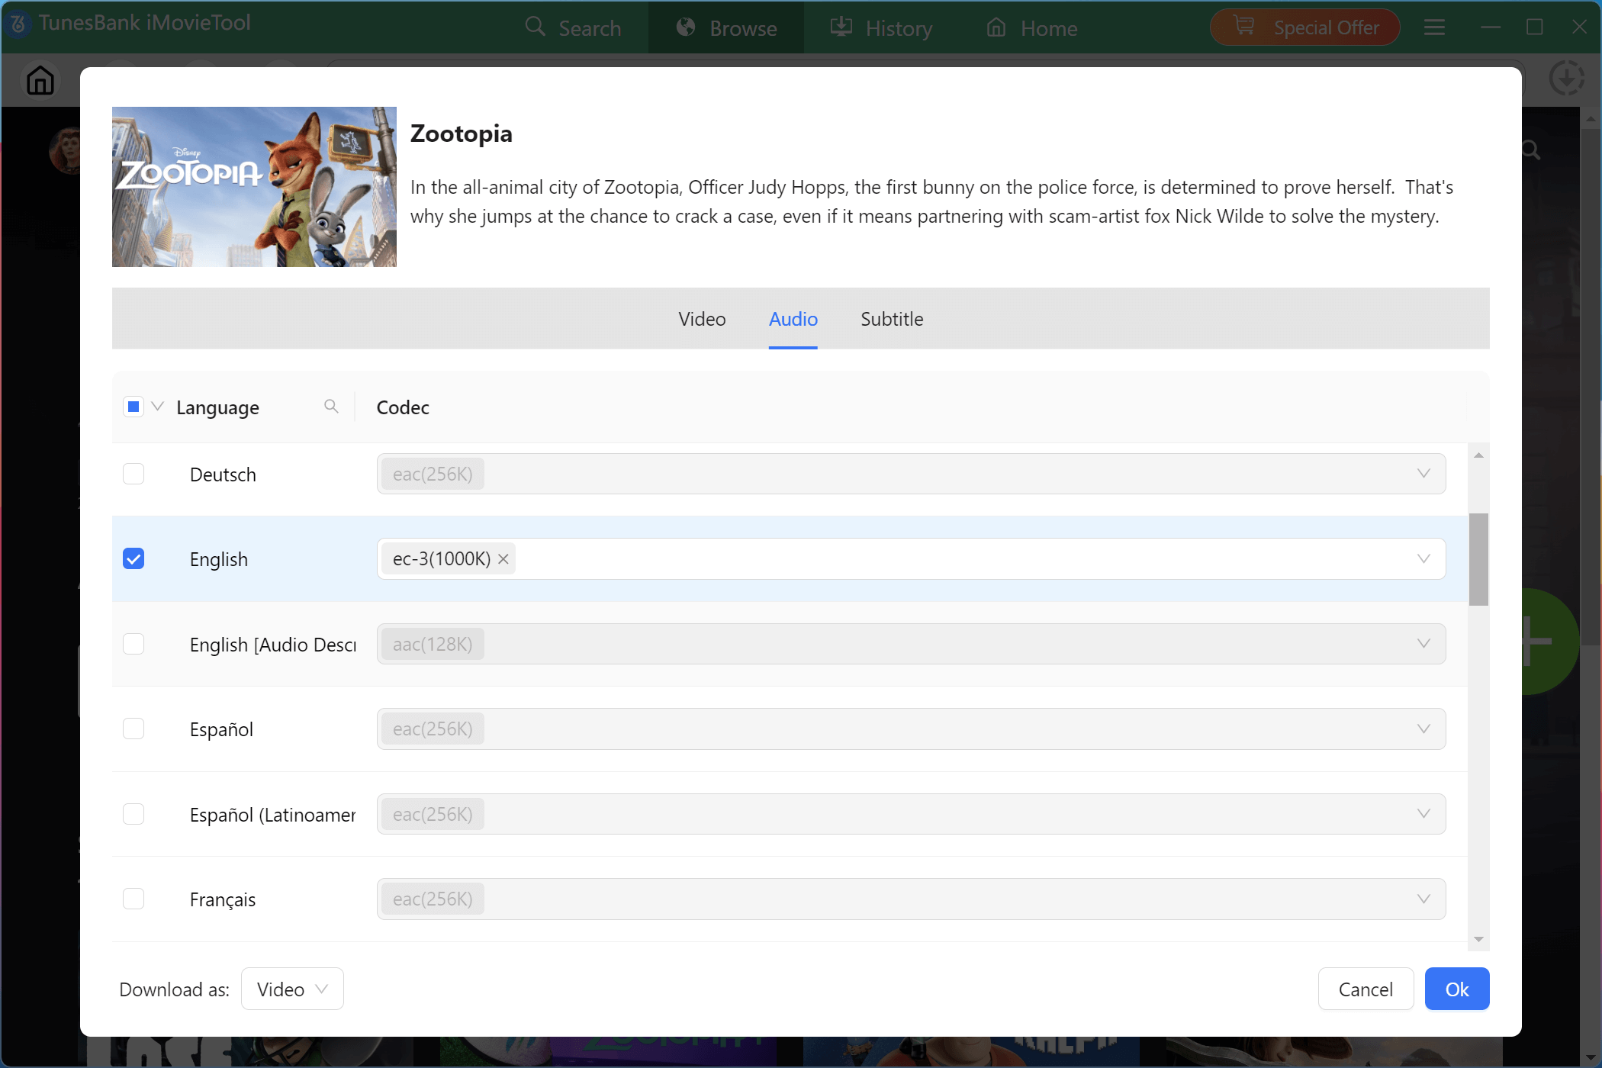Click the Cancel button
The image size is (1602, 1068).
1365,989
